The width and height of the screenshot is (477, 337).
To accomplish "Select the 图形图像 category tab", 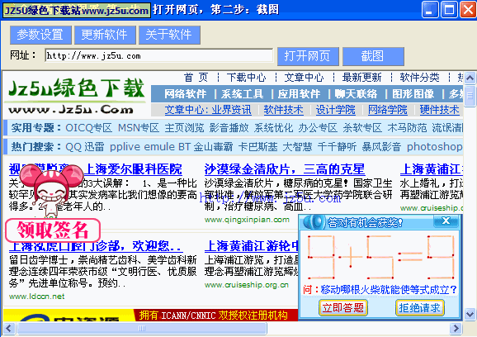I will pos(413,94).
